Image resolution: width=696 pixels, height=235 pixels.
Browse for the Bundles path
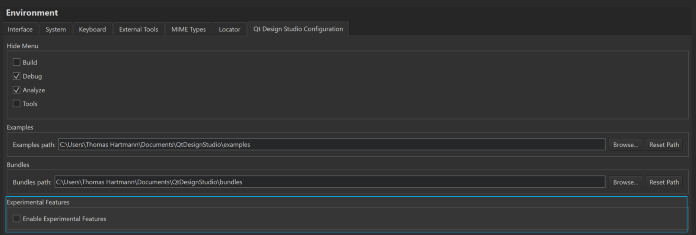[625, 182]
